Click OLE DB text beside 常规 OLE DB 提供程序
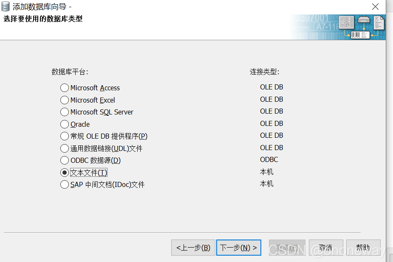The image size is (393, 262). 271,135
